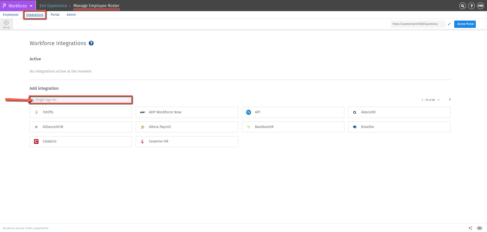
Task: Click the API integration icon
Action: pos(248,112)
